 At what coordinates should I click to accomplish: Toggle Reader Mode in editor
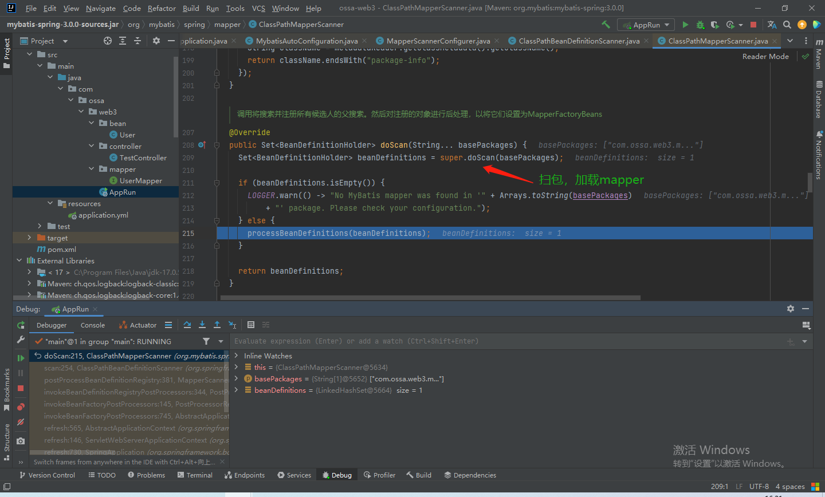(x=765, y=56)
